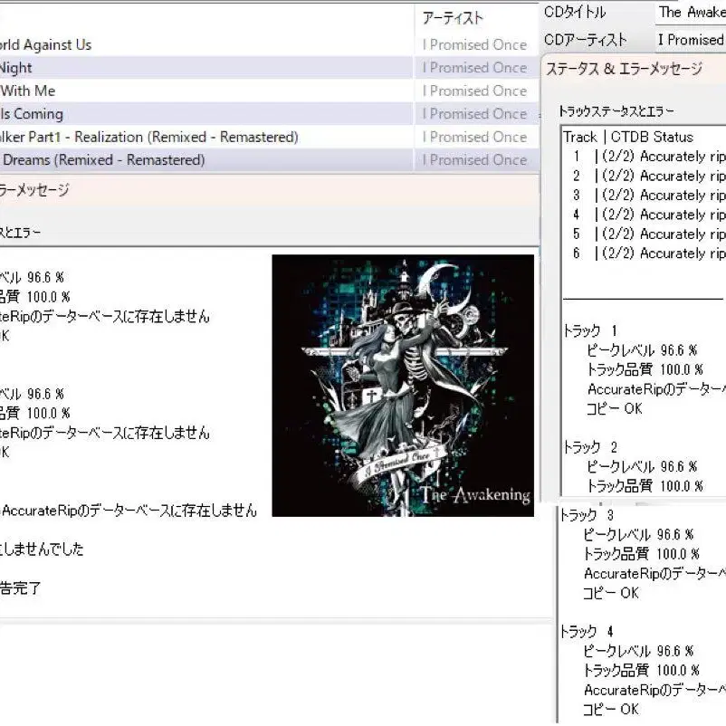
Task: Click artist cell in the 'Dreams' row
Action: pos(475,160)
